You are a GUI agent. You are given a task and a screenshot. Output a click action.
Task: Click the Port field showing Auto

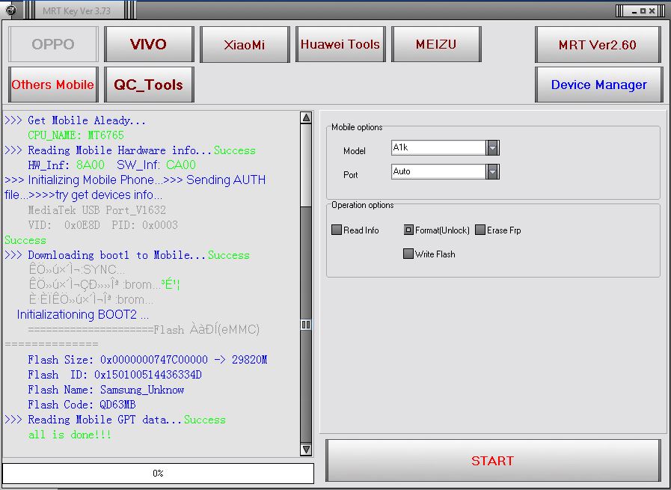point(438,171)
